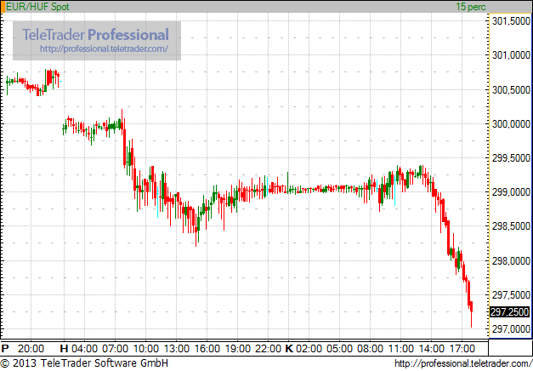Click the 297,0000 price axis label

click(x=511, y=329)
